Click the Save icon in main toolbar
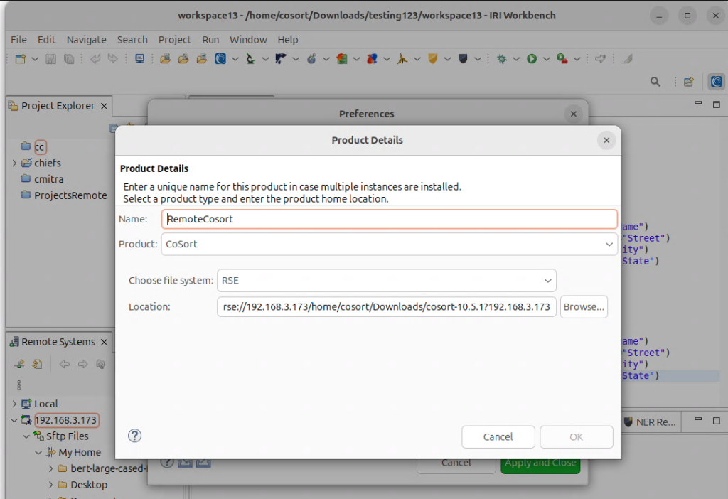Image resolution: width=728 pixels, height=499 pixels. coord(51,59)
